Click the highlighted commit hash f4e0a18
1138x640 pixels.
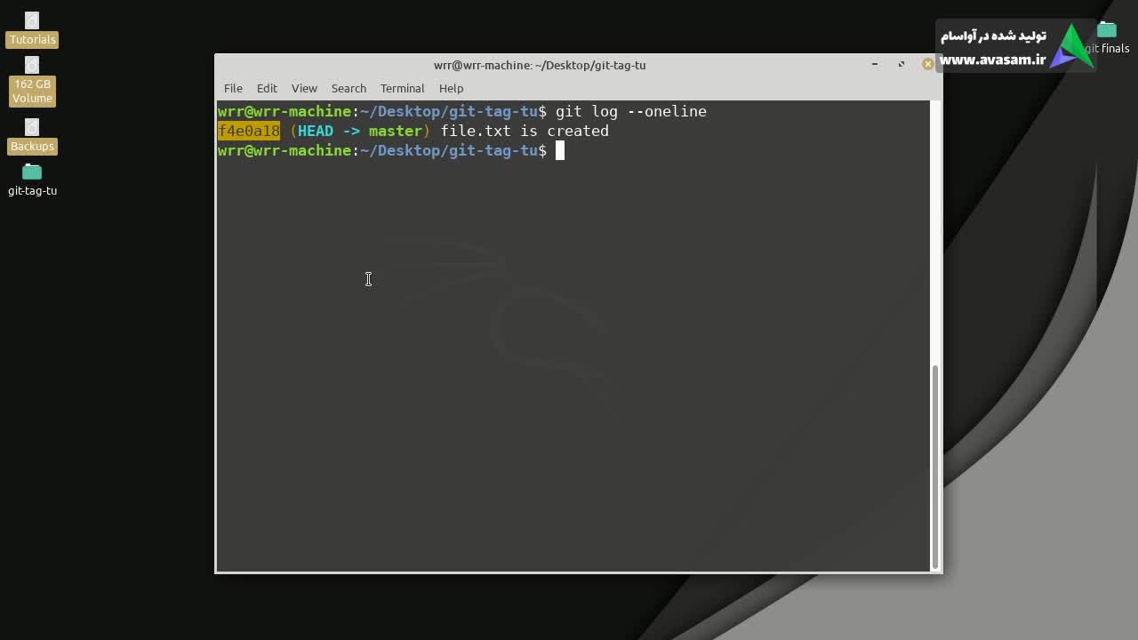pyautogui.click(x=249, y=131)
